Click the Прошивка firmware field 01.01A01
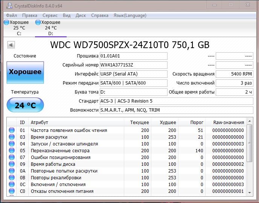This screenshot has height=203, width=259. coord(134,56)
